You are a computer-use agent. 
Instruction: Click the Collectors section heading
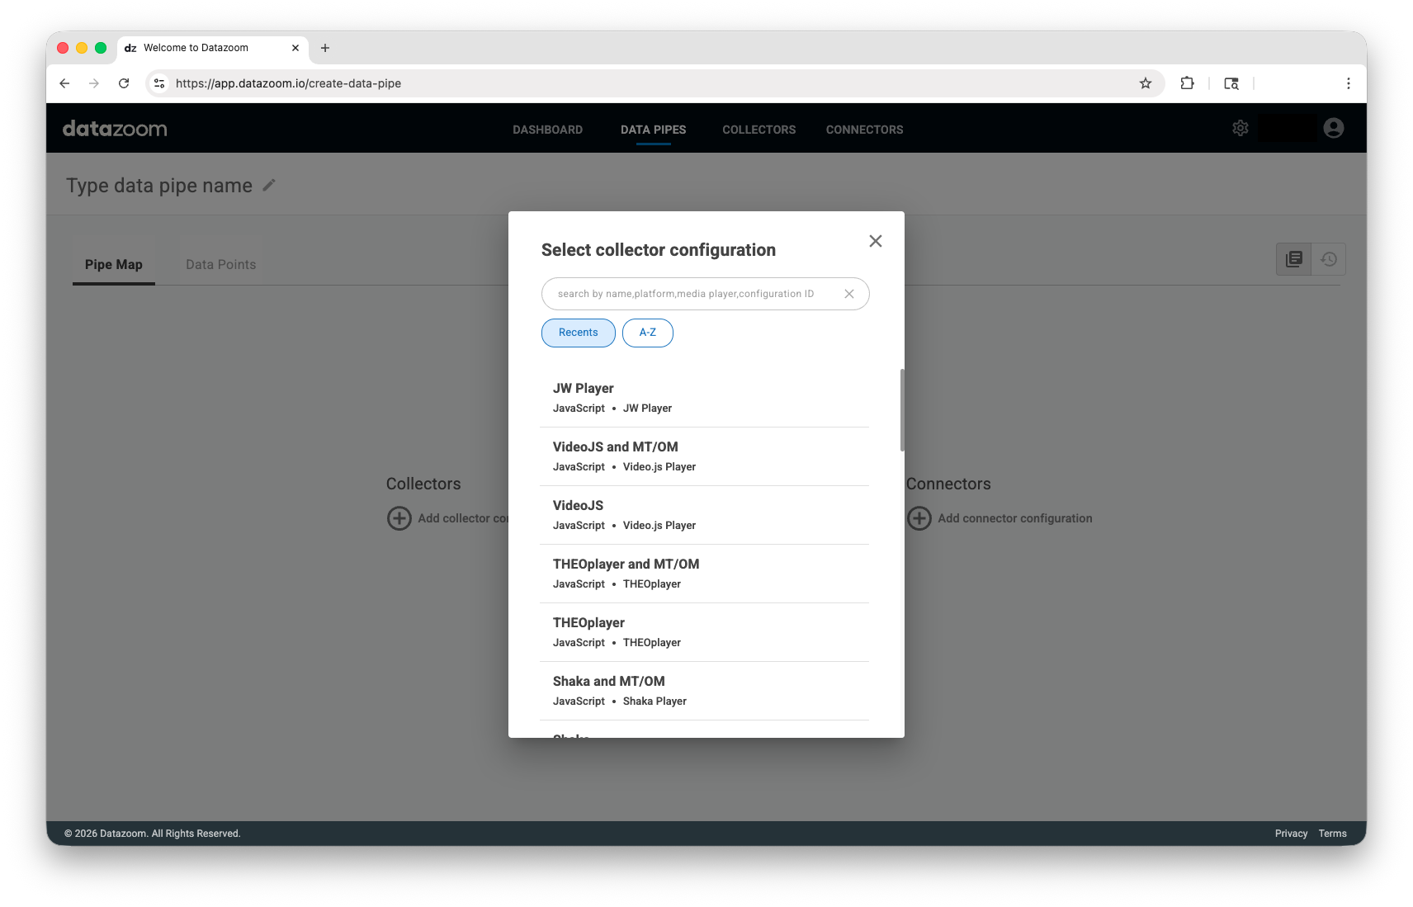tap(423, 484)
